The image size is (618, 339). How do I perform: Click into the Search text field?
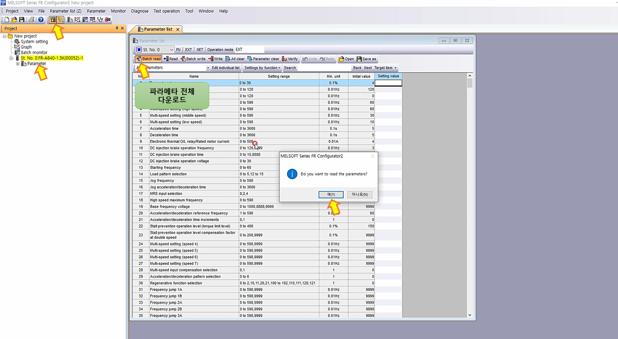tap(324, 68)
